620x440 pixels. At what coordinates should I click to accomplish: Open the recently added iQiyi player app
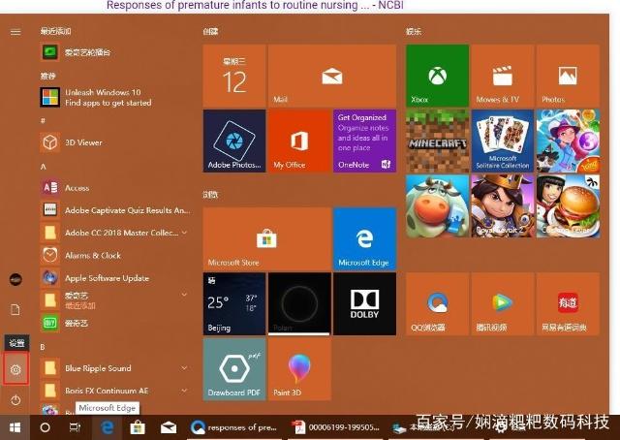point(114,51)
